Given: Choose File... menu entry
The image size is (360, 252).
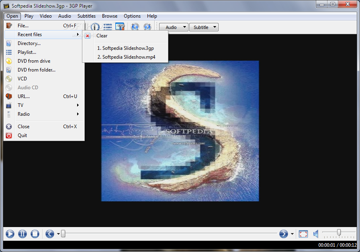Looking at the screenshot, I should point(44,26).
